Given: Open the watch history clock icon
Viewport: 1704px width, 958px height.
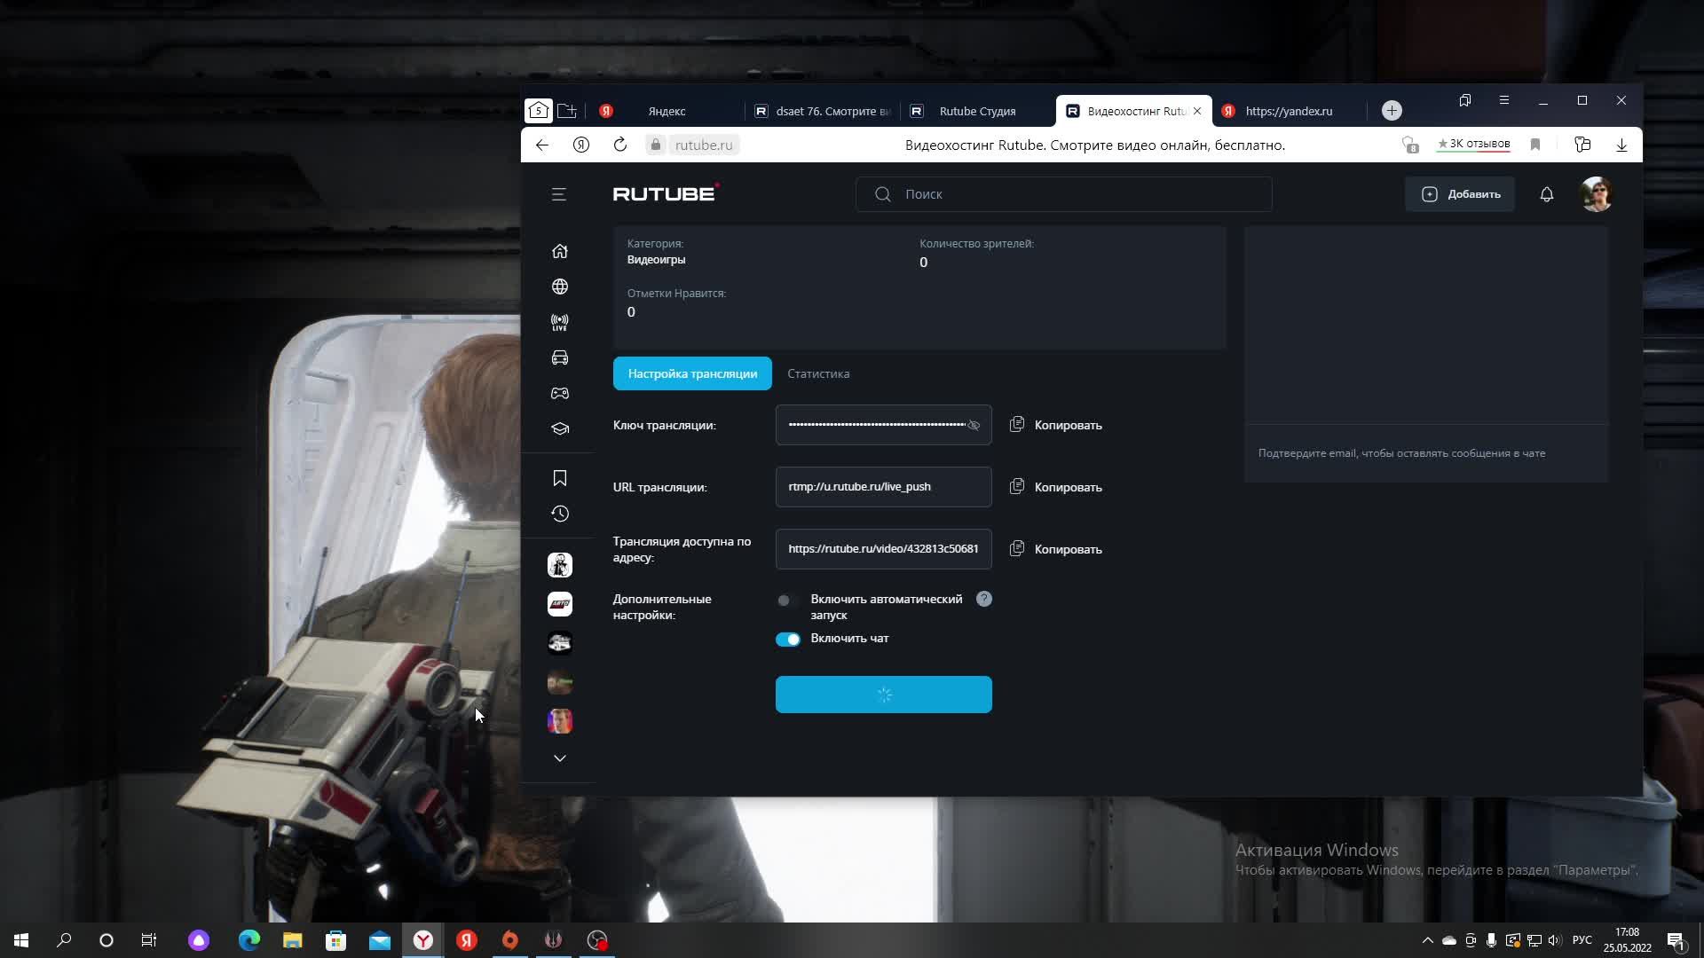Looking at the screenshot, I should click(x=559, y=514).
